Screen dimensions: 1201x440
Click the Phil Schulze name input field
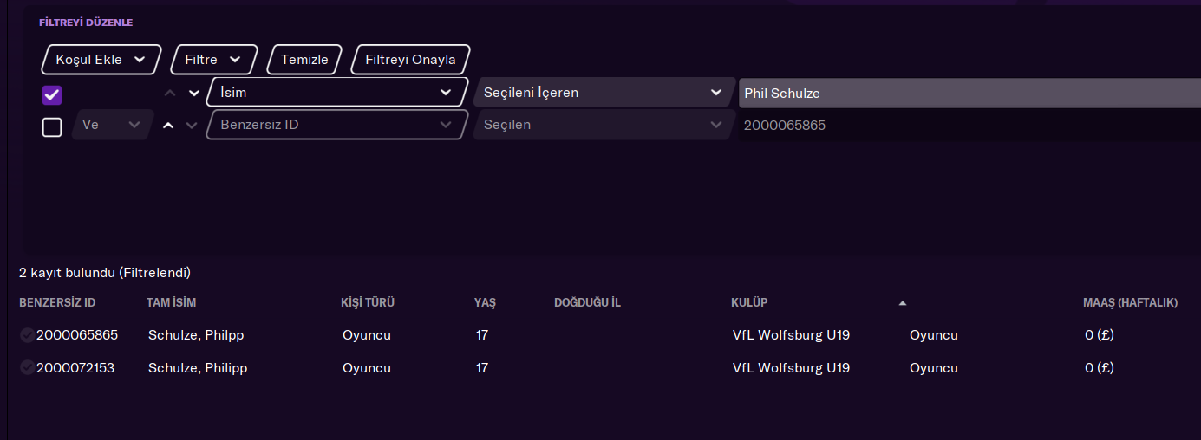[969, 94]
